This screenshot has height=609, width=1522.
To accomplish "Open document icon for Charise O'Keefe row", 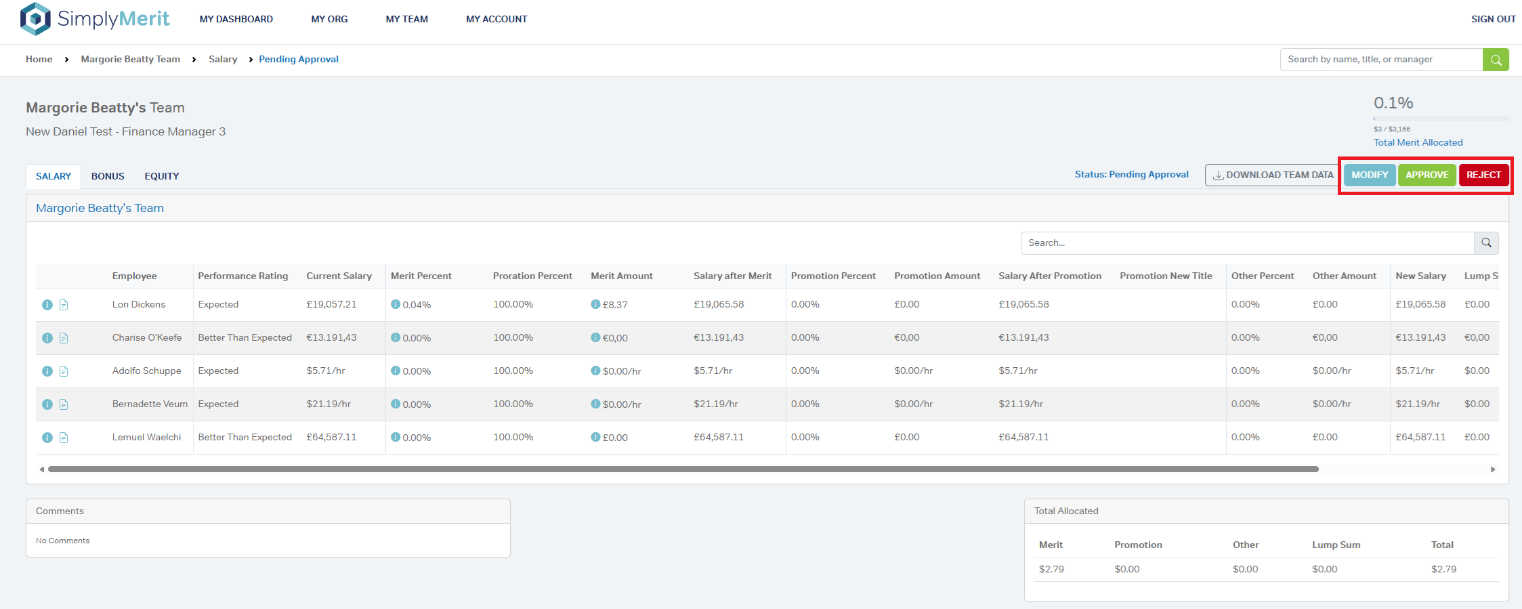I will (64, 338).
